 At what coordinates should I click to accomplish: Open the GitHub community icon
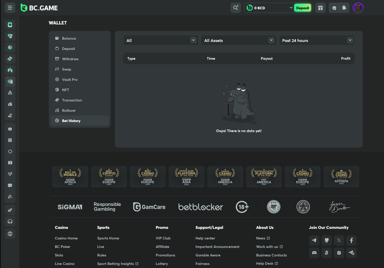pyautogui.click(x=326, y=240)
